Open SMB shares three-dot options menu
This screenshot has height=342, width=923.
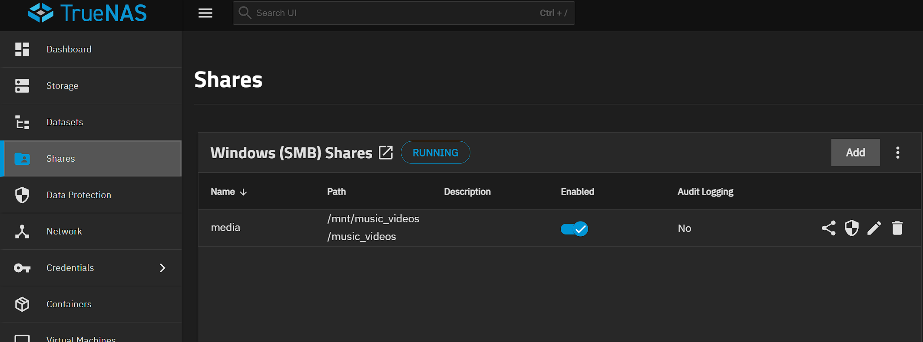pos(897,153)
